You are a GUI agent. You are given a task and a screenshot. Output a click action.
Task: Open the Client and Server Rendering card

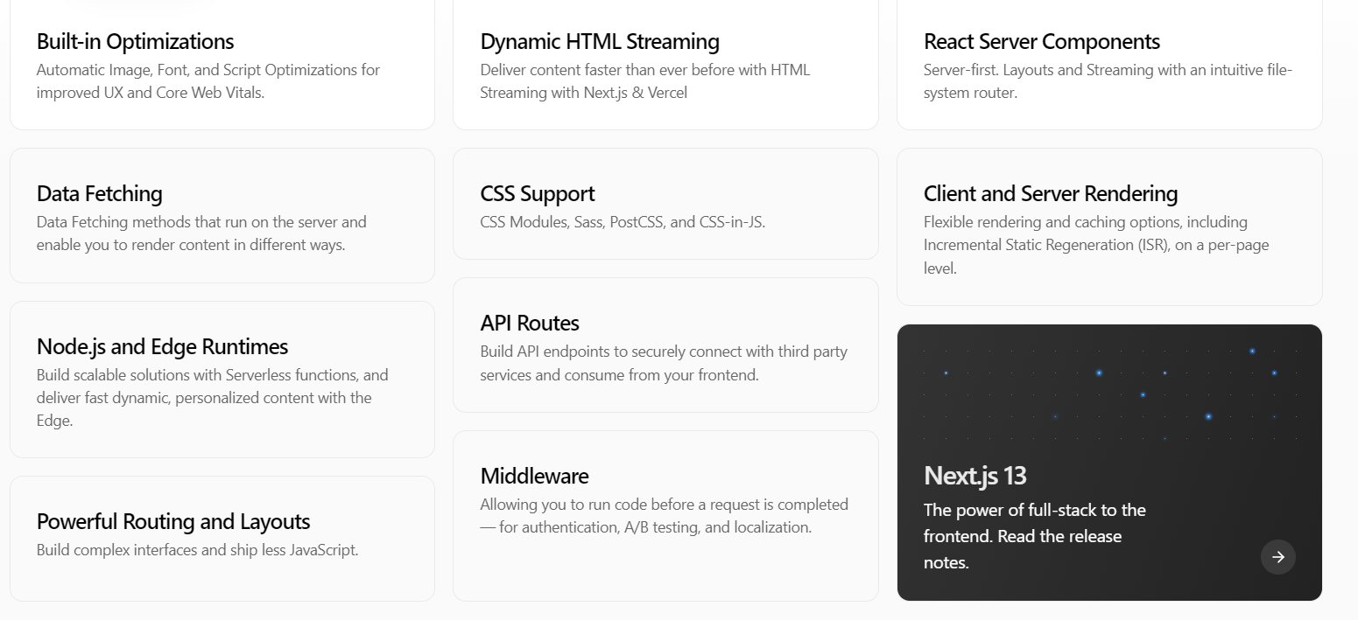tap(1109, 226)
